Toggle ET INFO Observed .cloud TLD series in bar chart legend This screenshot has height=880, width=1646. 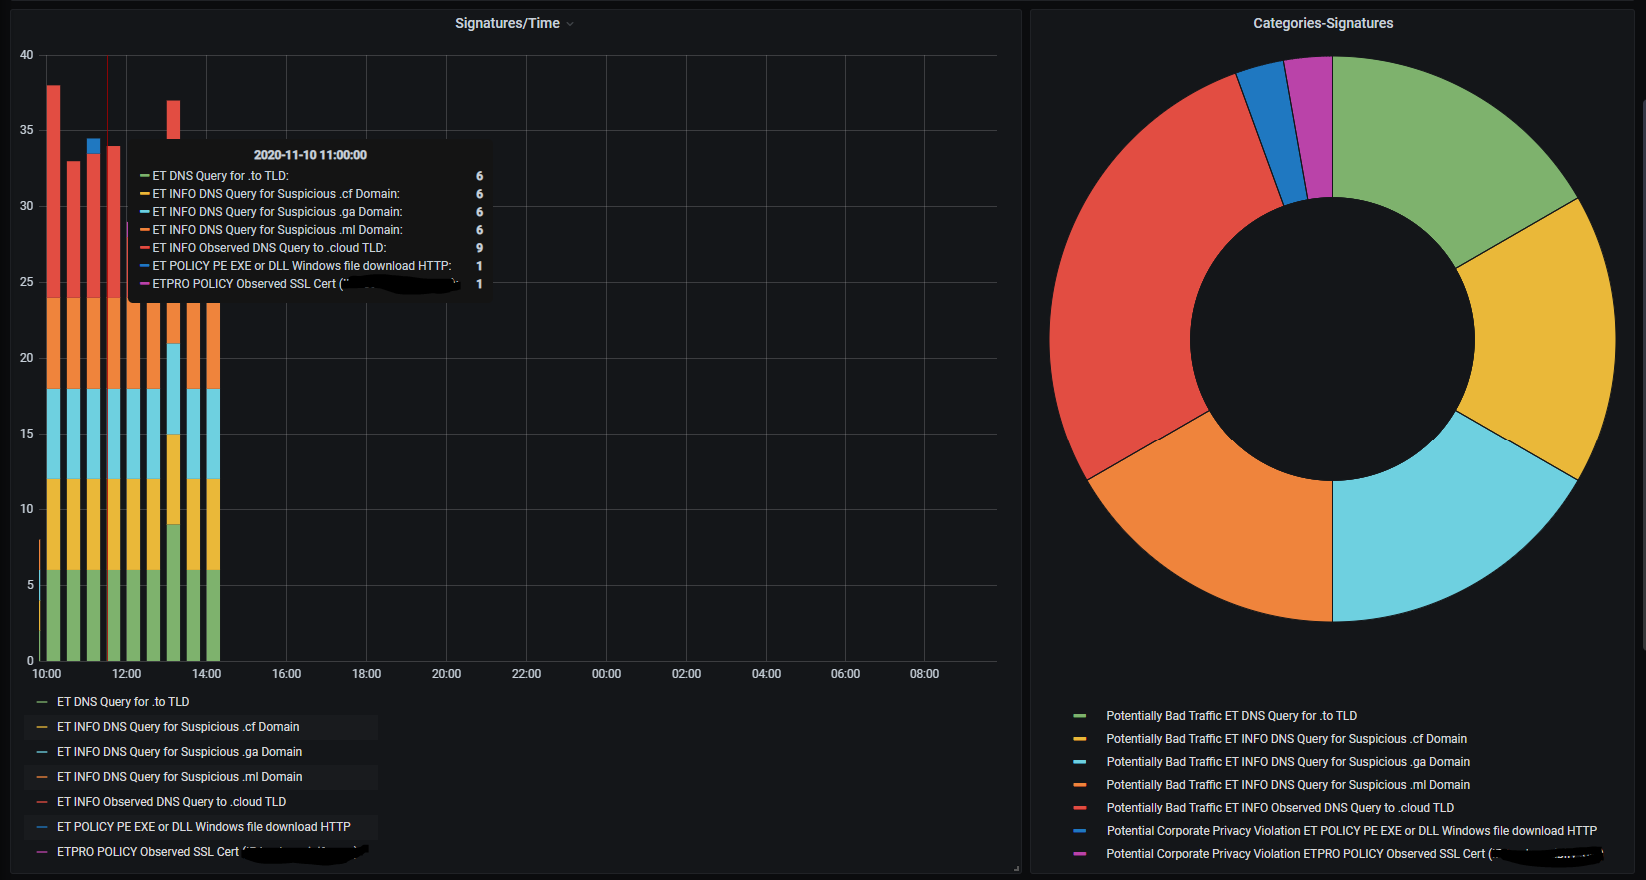pyautogui.click(x=171, y=802)
